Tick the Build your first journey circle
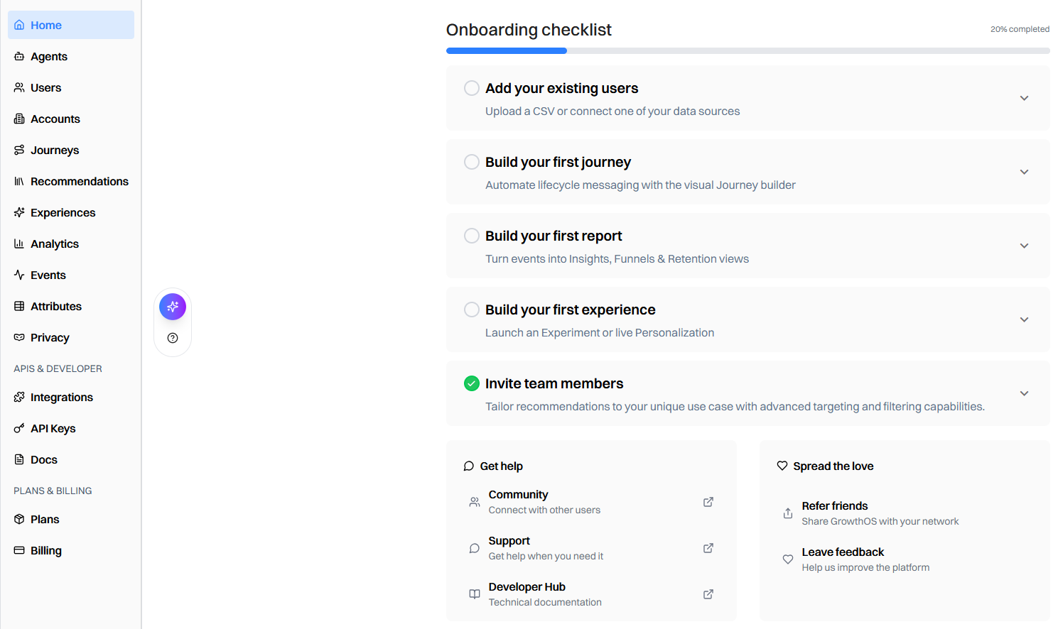 (472, 162)
